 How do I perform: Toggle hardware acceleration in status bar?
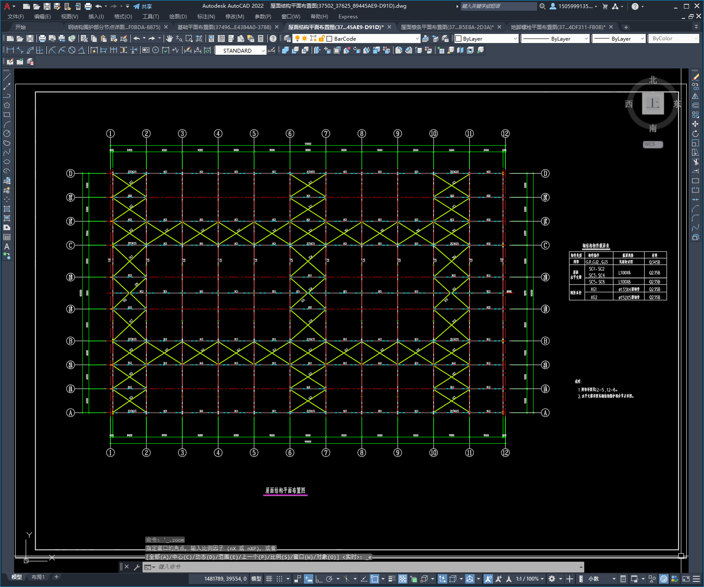coord(664,579)
